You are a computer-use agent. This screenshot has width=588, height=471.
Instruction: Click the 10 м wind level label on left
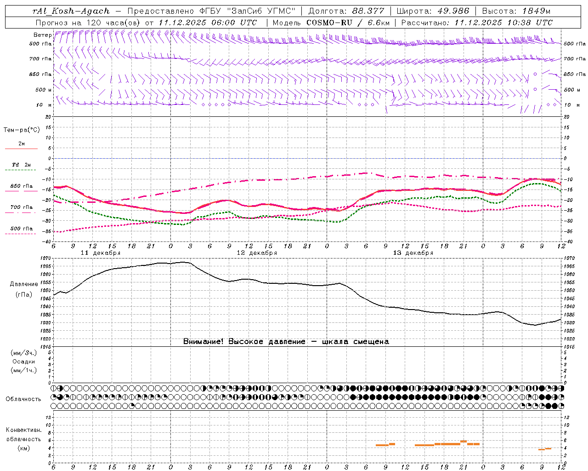coord(44,105)
